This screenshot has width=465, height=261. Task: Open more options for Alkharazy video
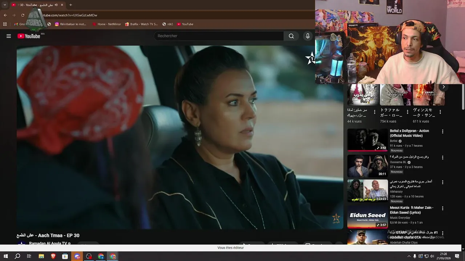pyautogui.click(x=442, y=182)
